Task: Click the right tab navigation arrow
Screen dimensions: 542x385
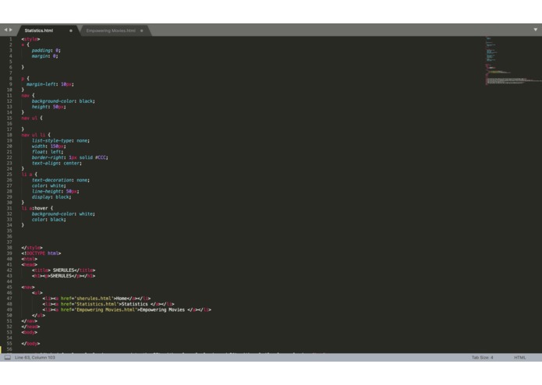Action: (11, 30)
